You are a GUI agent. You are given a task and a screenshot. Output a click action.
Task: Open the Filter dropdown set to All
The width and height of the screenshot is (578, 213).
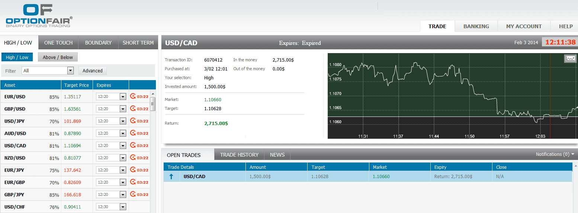pos(48,71)
